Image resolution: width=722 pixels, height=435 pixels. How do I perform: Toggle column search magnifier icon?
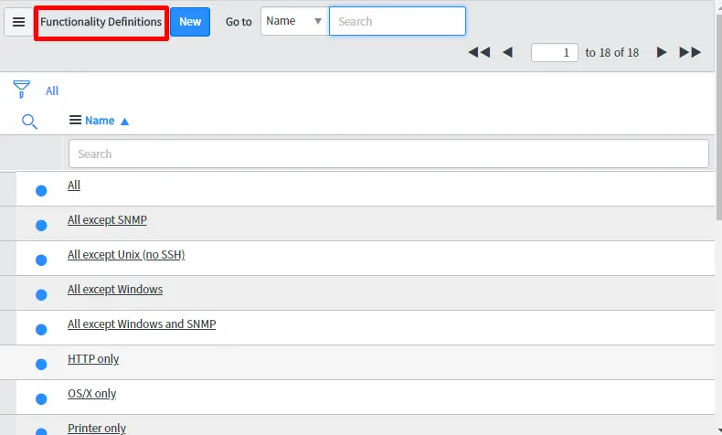coord(29,122)
